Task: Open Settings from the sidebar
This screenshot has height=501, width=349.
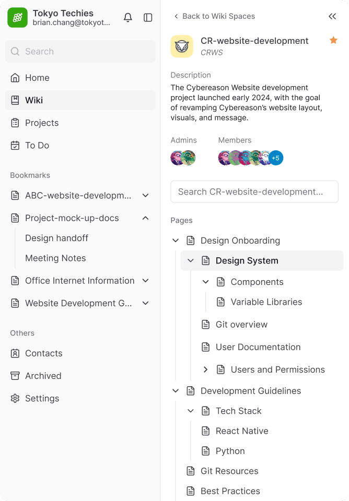Action: click(x=80, y=398)
